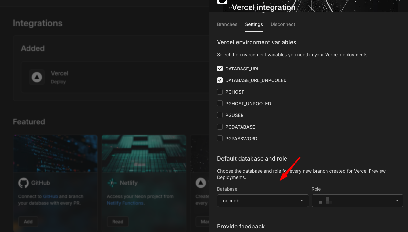Click the Vercel logo in the panel header
The height and width of the screenshot is (232, 408).
point(222,1)
